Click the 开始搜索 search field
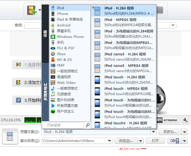 point(63,125)
